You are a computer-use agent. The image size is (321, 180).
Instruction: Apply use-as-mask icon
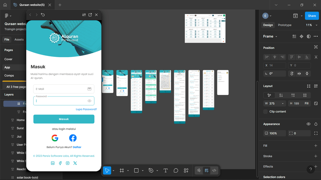[x=309, y=36]
